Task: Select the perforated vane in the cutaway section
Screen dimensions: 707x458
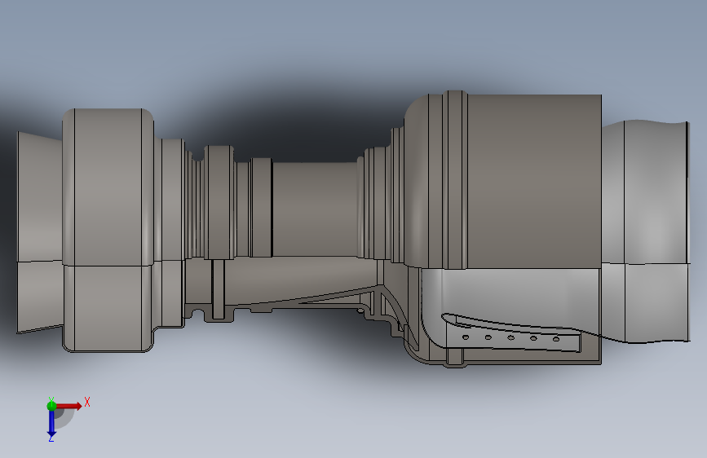Action: tap(510, 333)
